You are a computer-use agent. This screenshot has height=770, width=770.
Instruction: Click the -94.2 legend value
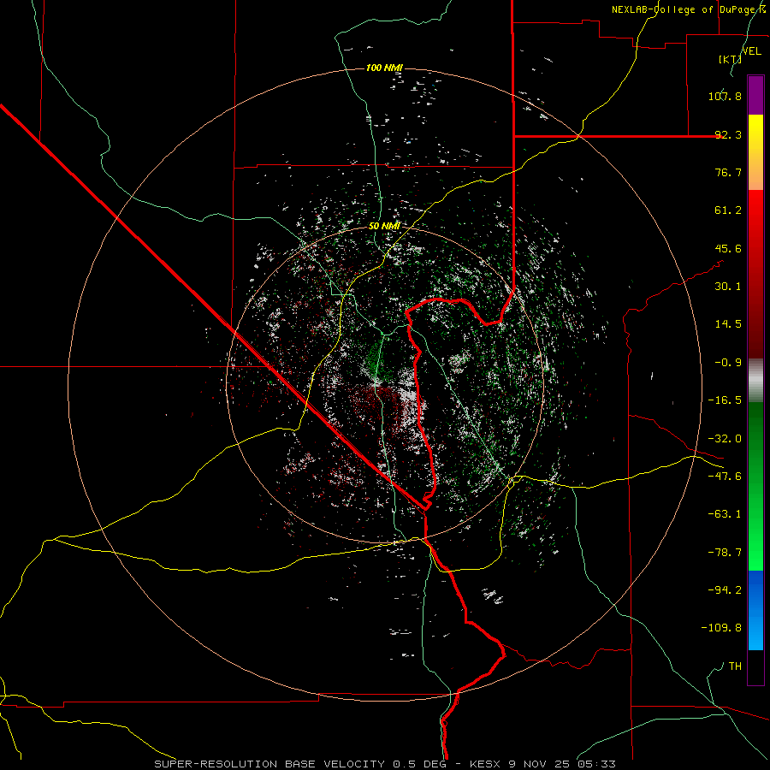[725, 589]
